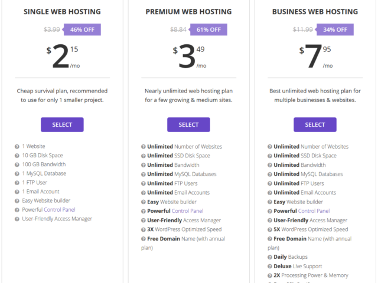Click the help icon beside 1 FTP User
The image size is (378, 283).
pyautogui.click(x=17, y=183)
